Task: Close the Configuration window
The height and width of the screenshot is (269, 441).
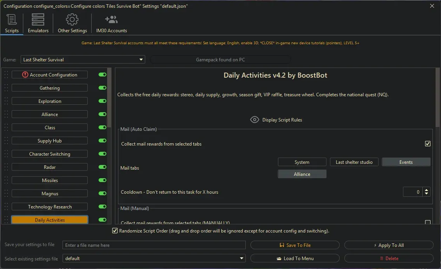Action: coord(432,6)
